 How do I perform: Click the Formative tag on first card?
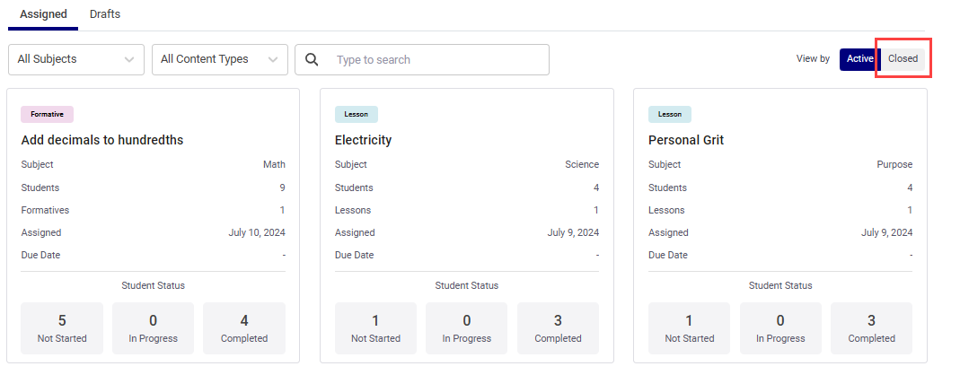coord(47,114)
